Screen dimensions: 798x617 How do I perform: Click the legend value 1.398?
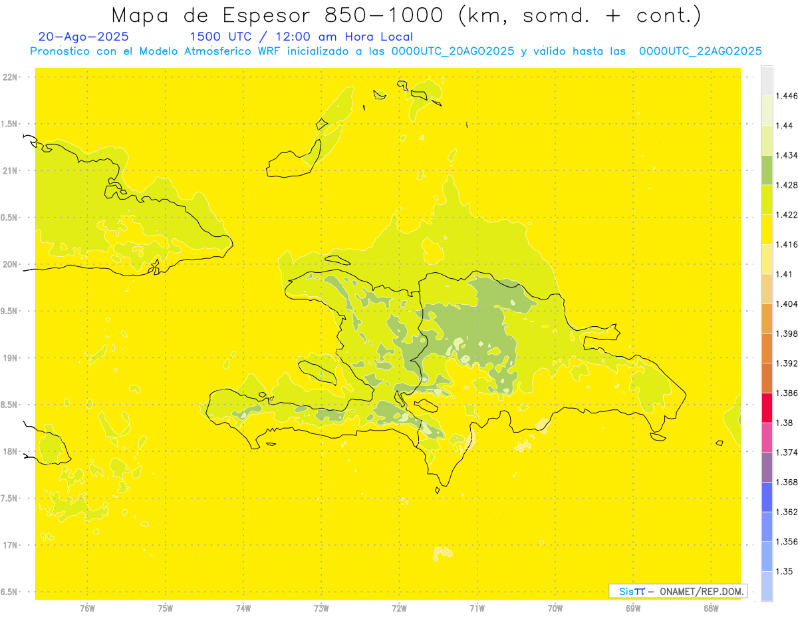click(x=787, y=333)
